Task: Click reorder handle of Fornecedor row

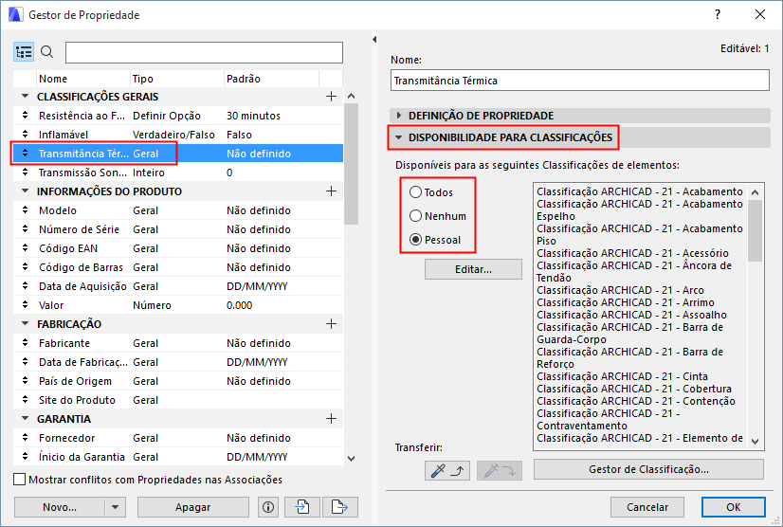Action: [x=25, y=438]
